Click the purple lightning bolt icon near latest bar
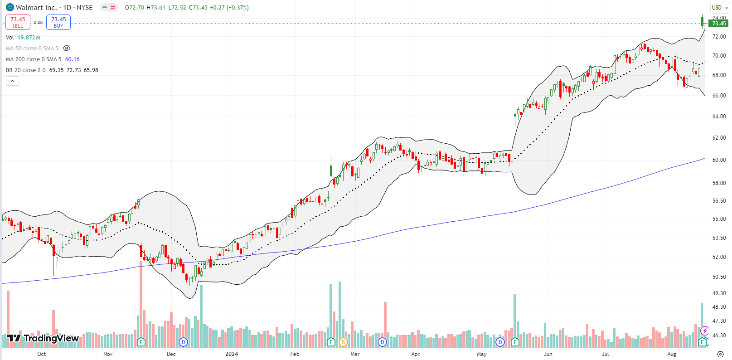The image size is (732, 360). click(704, 331)
